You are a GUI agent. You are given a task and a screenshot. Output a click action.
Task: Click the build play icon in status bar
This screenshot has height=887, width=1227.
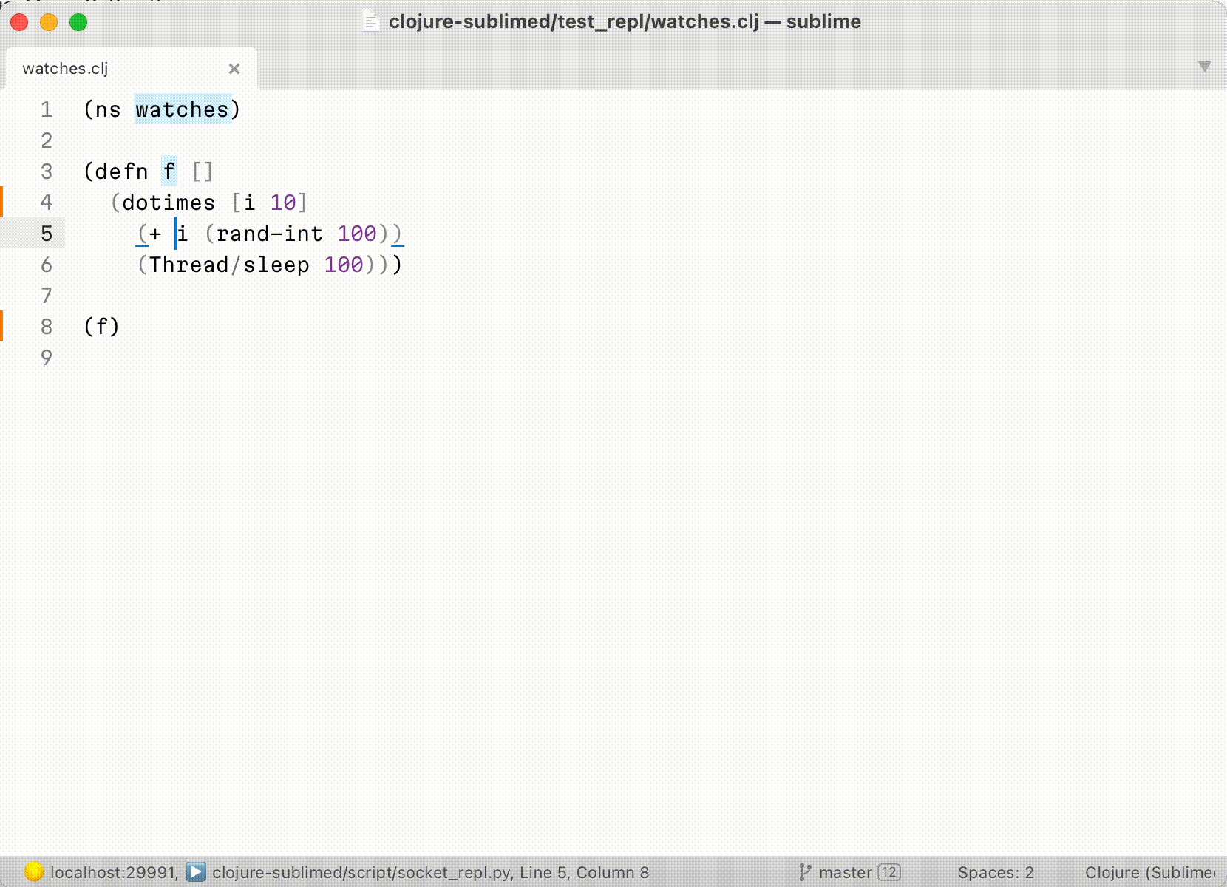click(196, 872)
